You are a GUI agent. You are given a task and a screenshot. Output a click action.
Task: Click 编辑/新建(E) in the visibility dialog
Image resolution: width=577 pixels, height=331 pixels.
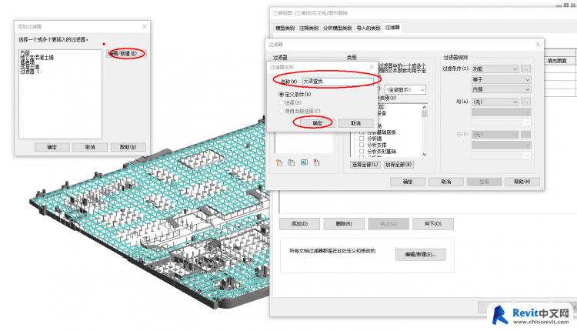click(x=421, y=255)
